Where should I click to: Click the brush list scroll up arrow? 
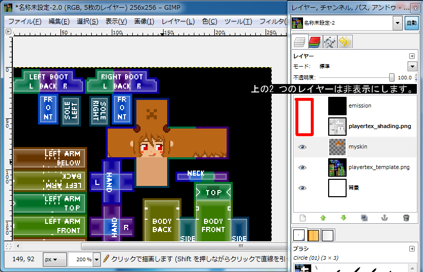click(x=412, y=268)
